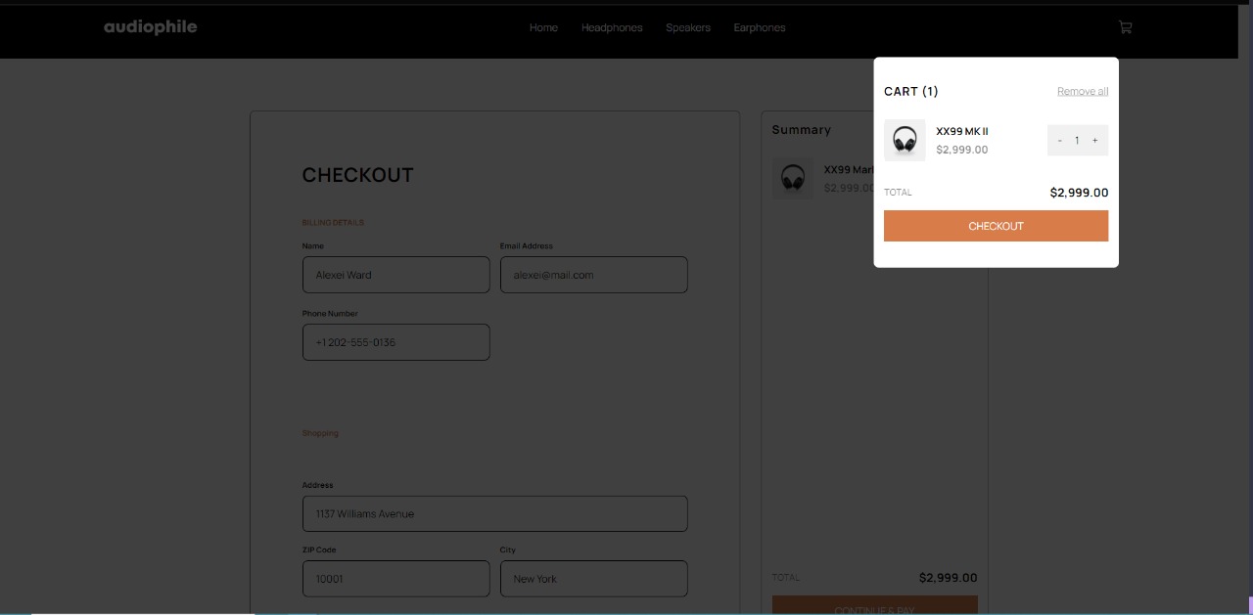Image resolution: width=1253 pixels, height=615 pixels.
Task: Click the Phone Number input field
Action: [x=395, y=342]
